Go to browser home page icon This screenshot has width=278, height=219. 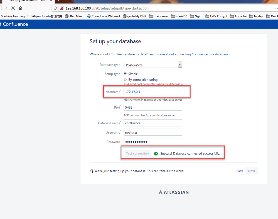tap(21, 8)
